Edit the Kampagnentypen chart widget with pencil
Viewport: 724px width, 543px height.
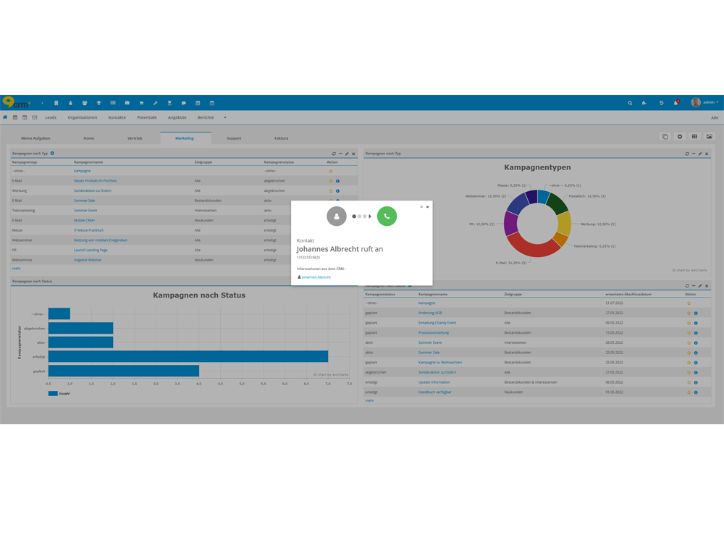[x=699, y=153]
